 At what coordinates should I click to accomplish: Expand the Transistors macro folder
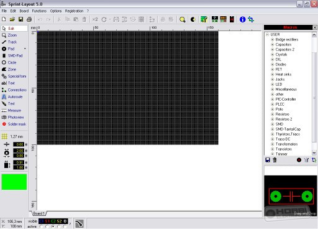pos(273,149)
